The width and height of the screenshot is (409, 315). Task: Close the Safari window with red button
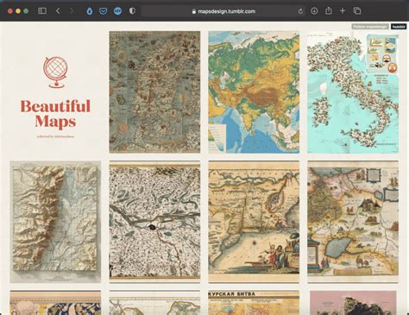(x=10, y=11)
